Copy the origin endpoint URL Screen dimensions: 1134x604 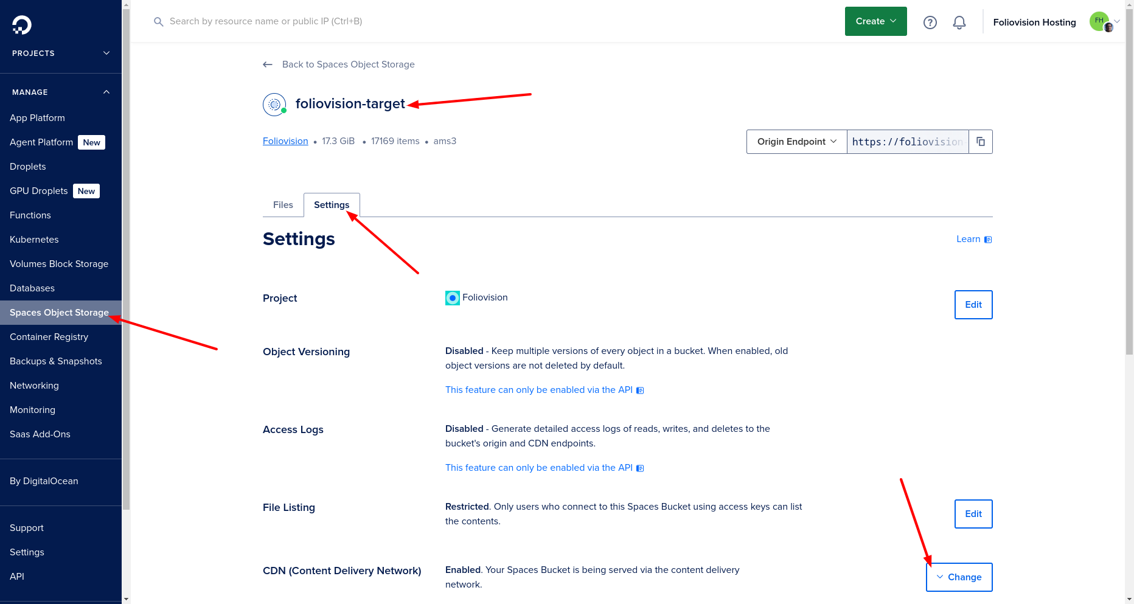pos(980,142)
